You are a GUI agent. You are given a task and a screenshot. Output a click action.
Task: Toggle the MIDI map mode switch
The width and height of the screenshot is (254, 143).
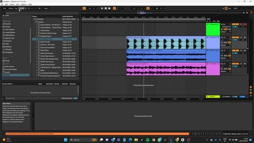point(235,8)
